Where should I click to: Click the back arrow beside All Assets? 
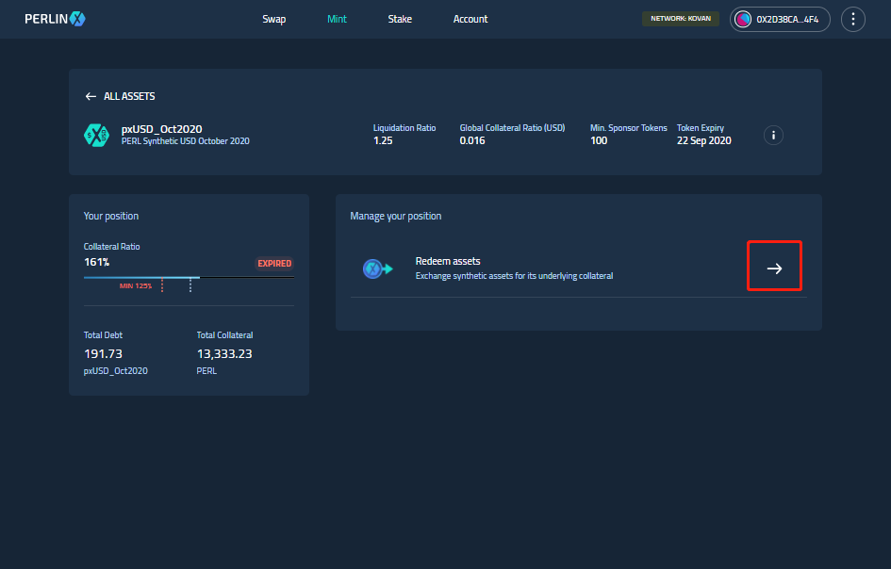[x=91, y=96]
